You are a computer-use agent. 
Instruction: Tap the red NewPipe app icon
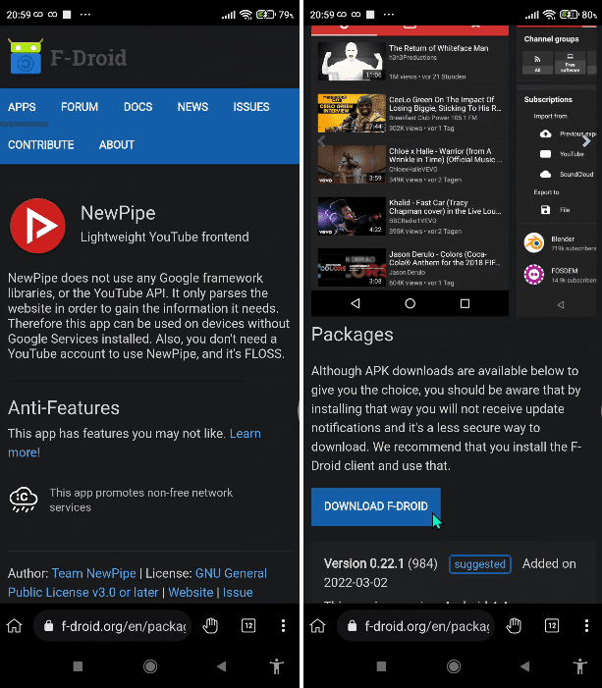tap(37, 226)
